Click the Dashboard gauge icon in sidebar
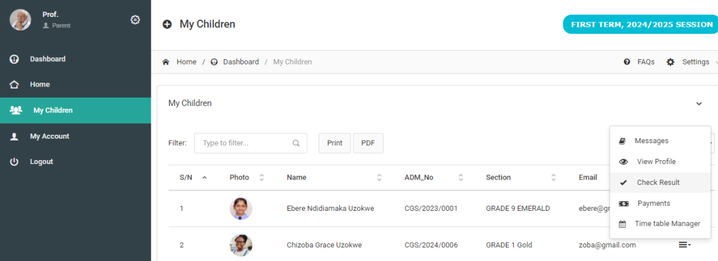Viewport: 718px width, 261px height. tap(14, 59)
